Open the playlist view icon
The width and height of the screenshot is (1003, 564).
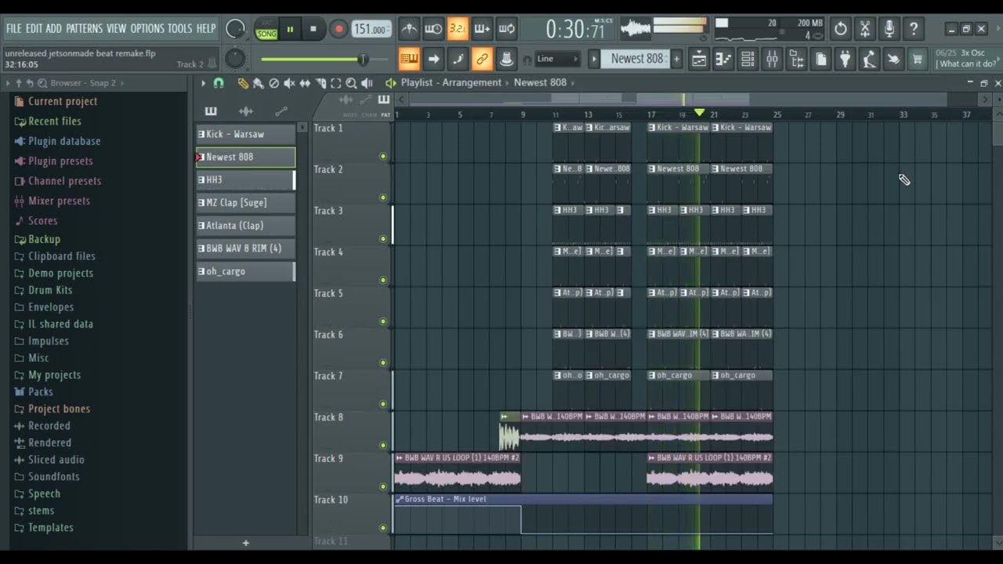699,59
